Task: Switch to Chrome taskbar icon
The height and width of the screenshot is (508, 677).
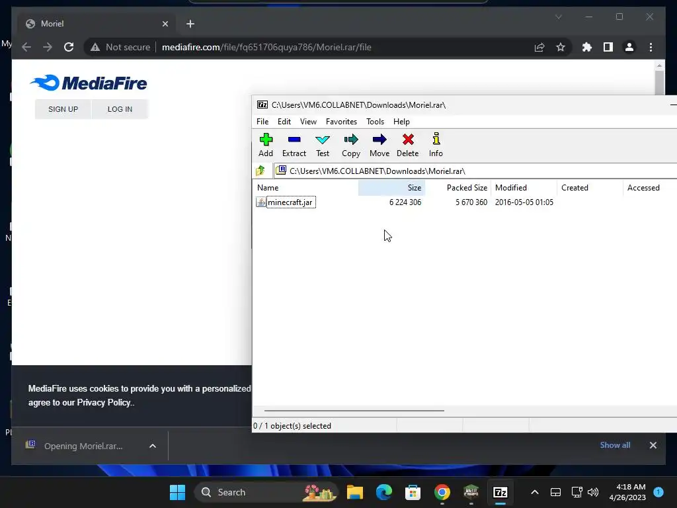Action: pos(442,492)
